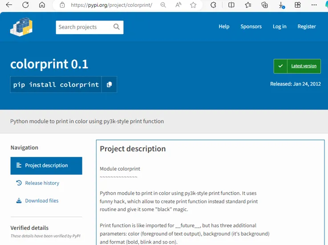Open the Sponsors page
Viewport: 328px width, 245px height.
coord(251,27)
